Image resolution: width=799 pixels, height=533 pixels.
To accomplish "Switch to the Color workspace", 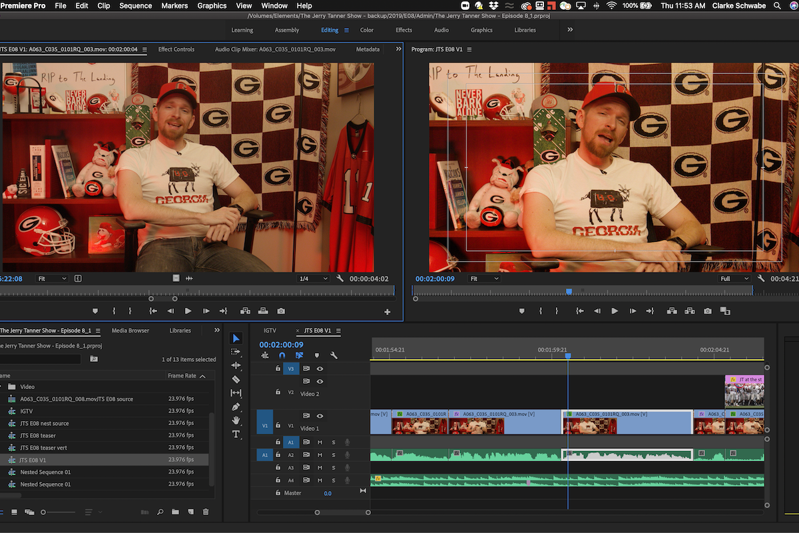I will coord(367,30).
